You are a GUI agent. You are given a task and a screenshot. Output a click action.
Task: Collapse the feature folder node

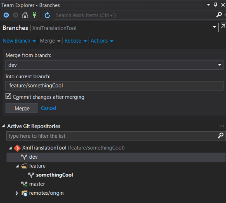pyautogui.click(x=17, y=166)
